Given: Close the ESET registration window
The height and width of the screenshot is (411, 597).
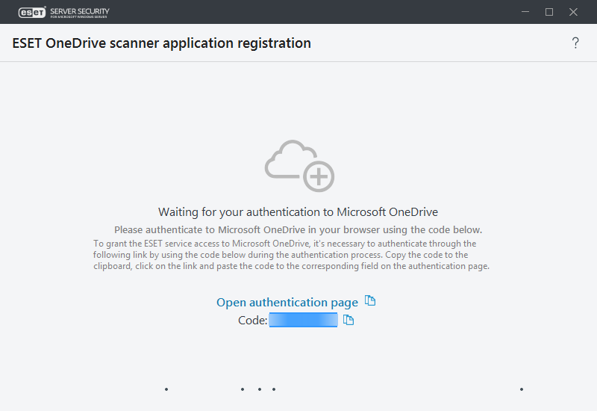Looking at the screenshot, I should pyautogui.click(x=574, y=12).
